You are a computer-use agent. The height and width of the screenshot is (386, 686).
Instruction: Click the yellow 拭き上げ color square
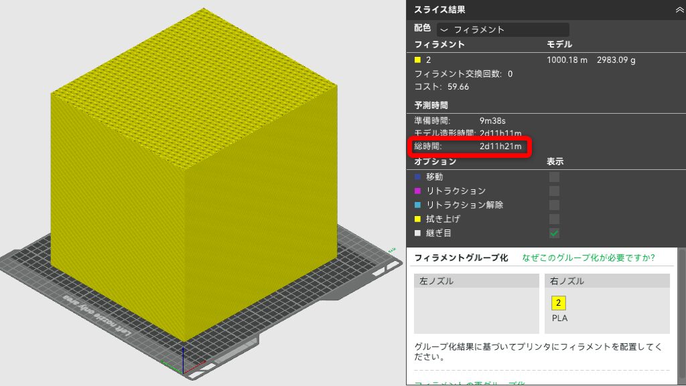[x=417, y=219]
